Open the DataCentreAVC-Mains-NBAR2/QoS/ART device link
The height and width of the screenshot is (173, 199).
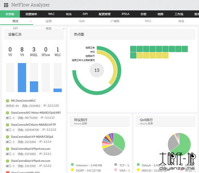[x=36, y=113]
